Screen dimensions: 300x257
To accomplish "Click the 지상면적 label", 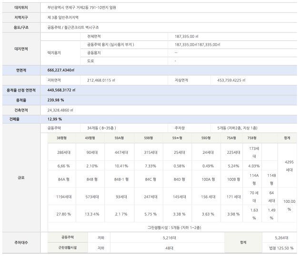I will (181, 80).
